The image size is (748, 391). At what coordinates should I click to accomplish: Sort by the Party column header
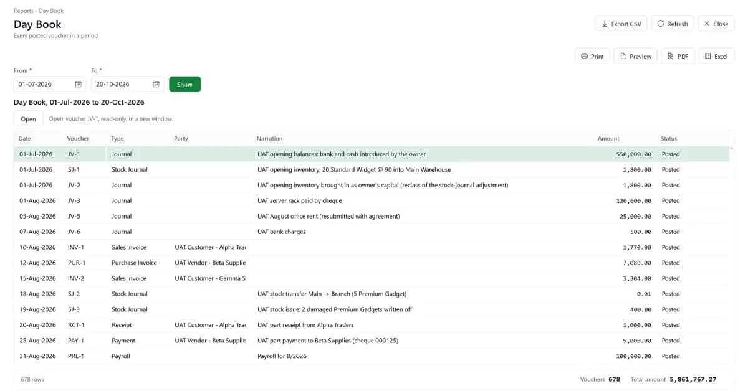181,138
